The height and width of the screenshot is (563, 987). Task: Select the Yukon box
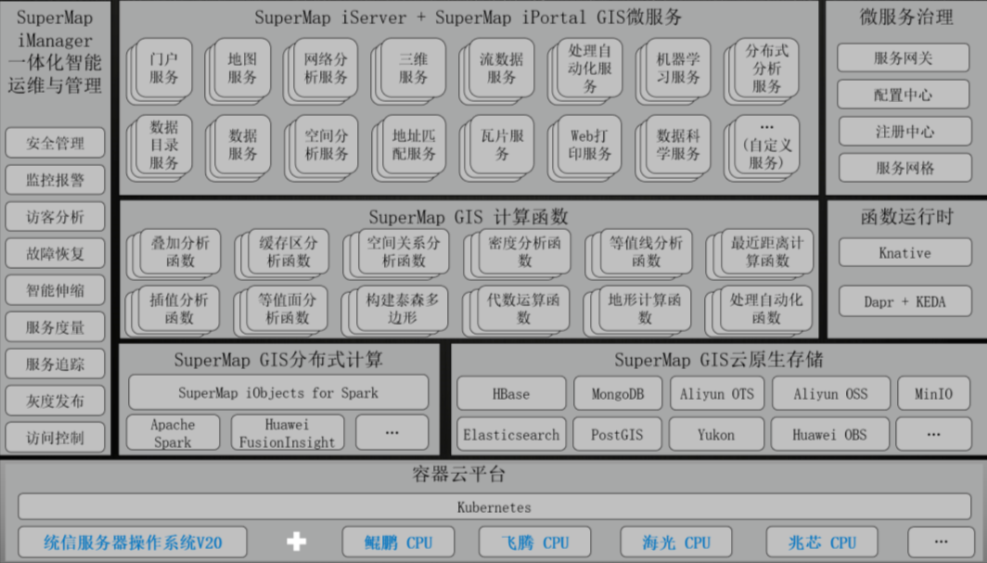point(716,435)
